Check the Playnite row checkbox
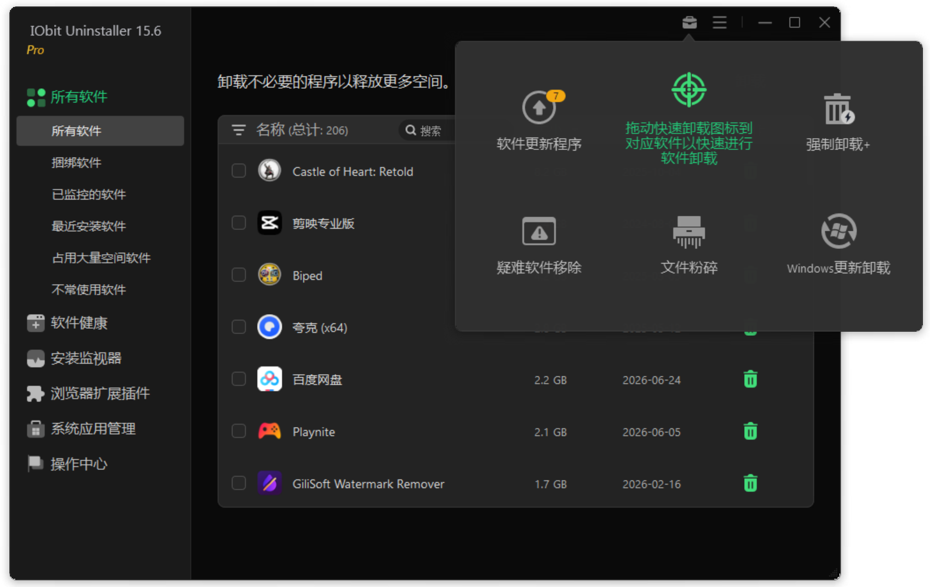The width and height of the screenshot is (930, 587). (238, 431)
